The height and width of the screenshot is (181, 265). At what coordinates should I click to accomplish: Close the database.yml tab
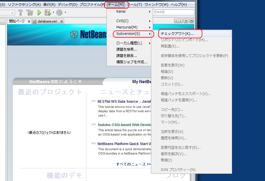click(61, 21)
